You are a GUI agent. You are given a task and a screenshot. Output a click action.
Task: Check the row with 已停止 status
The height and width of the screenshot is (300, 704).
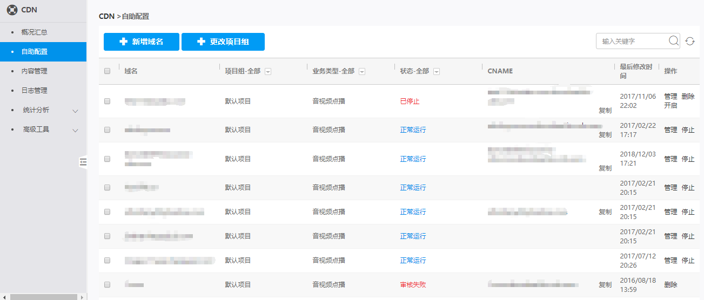[x=107, y=101]
